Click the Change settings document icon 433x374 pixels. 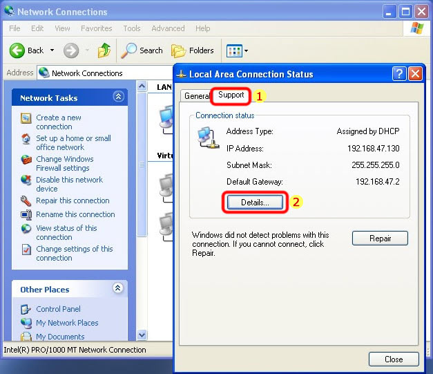26,250
